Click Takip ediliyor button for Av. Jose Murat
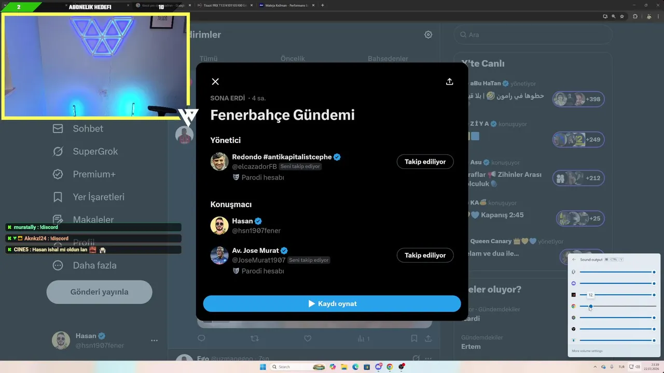 [425, 255]
